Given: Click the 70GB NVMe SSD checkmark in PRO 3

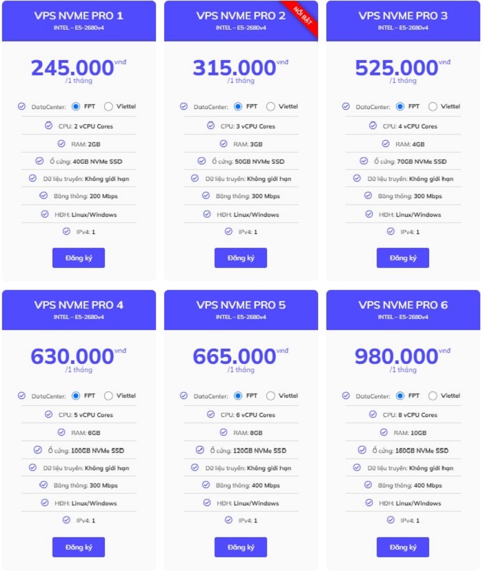Looking at the screenshot, I should 364,161.
